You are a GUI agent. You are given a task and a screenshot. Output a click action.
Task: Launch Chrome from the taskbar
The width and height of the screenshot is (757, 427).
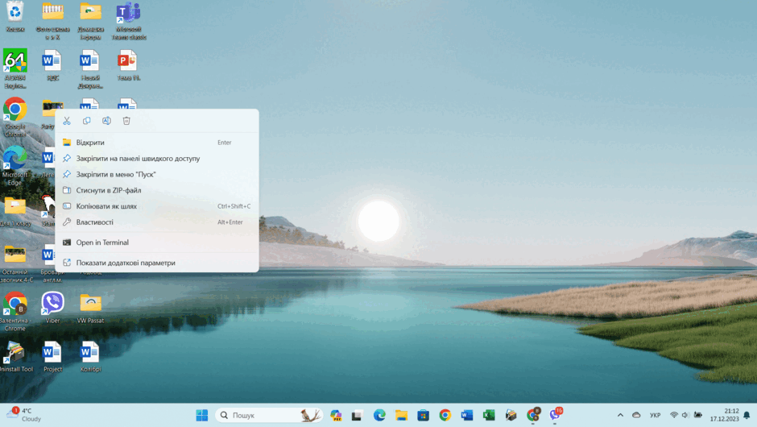(445, 415)
